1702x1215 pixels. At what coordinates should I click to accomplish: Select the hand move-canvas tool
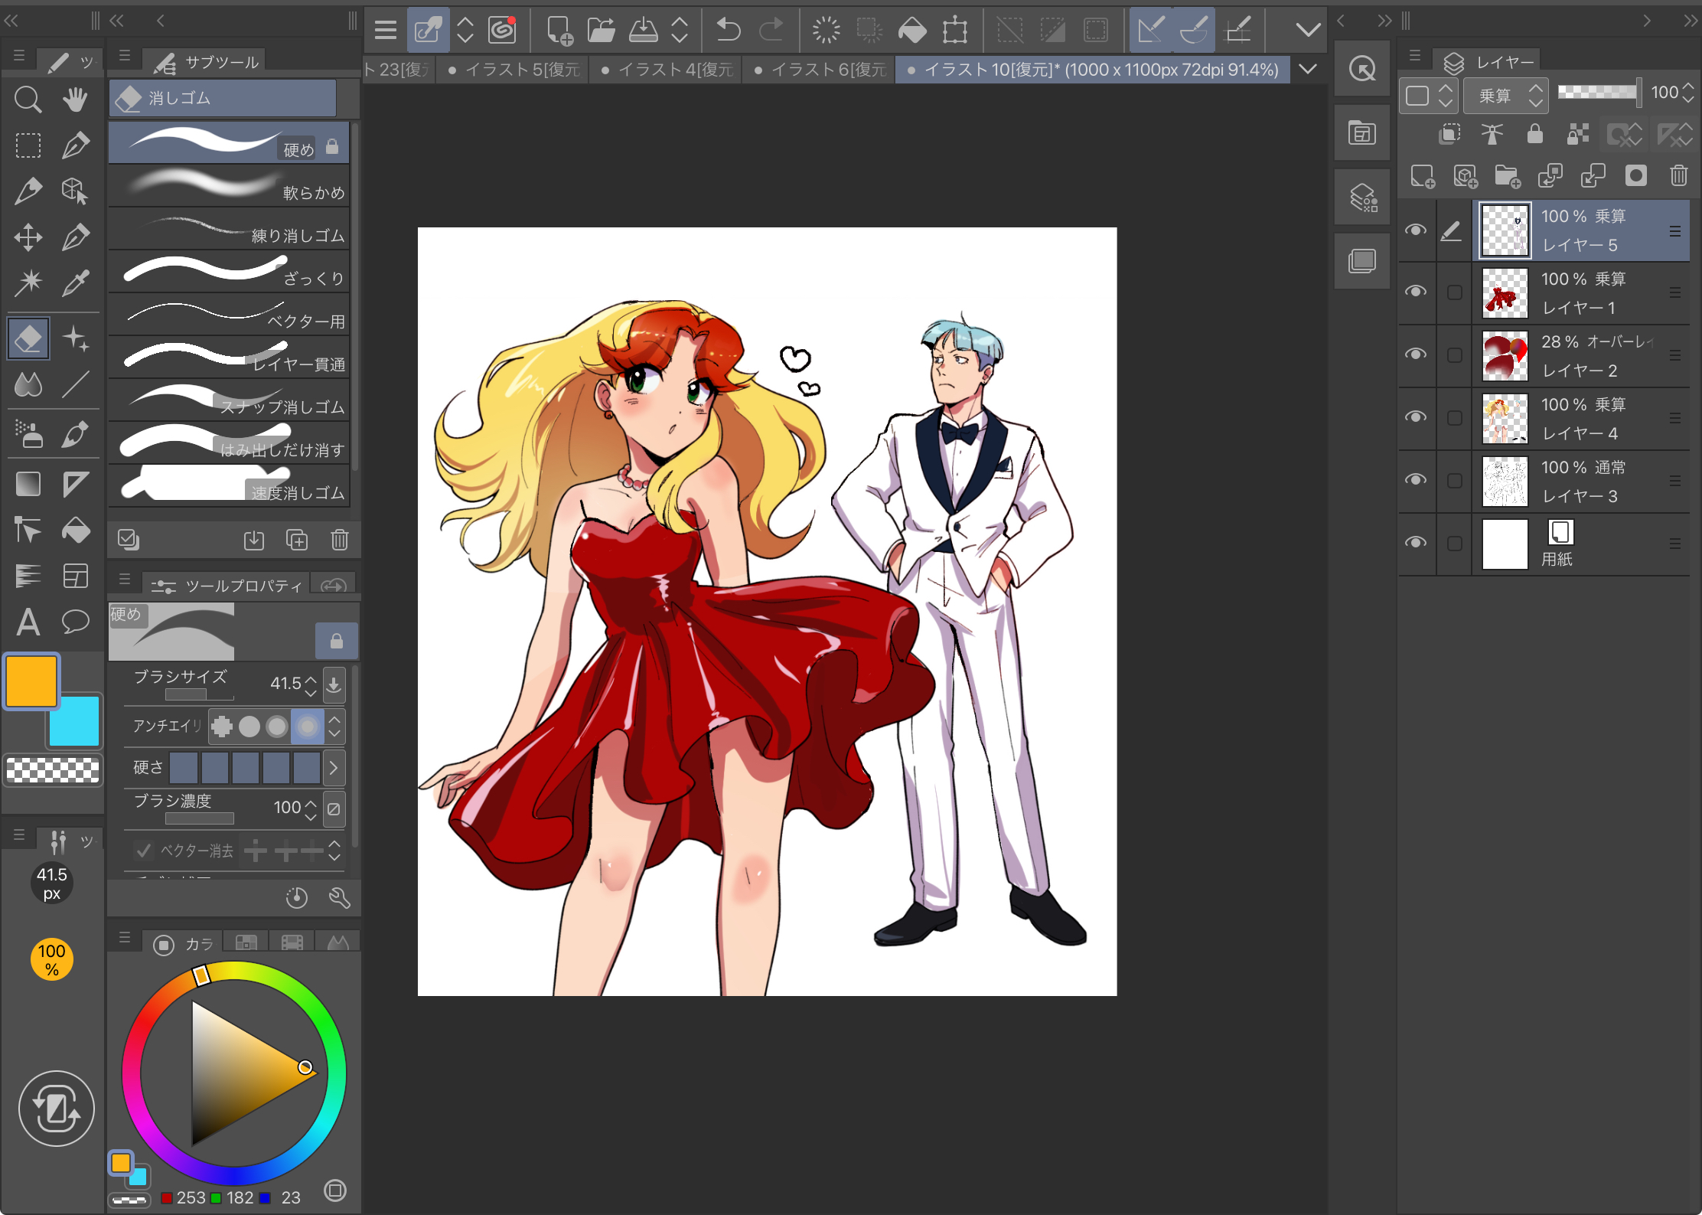(x=75, y=100)
